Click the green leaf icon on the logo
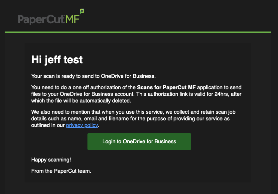This screenshot has height=194, width=278. [x=81, y=12]
